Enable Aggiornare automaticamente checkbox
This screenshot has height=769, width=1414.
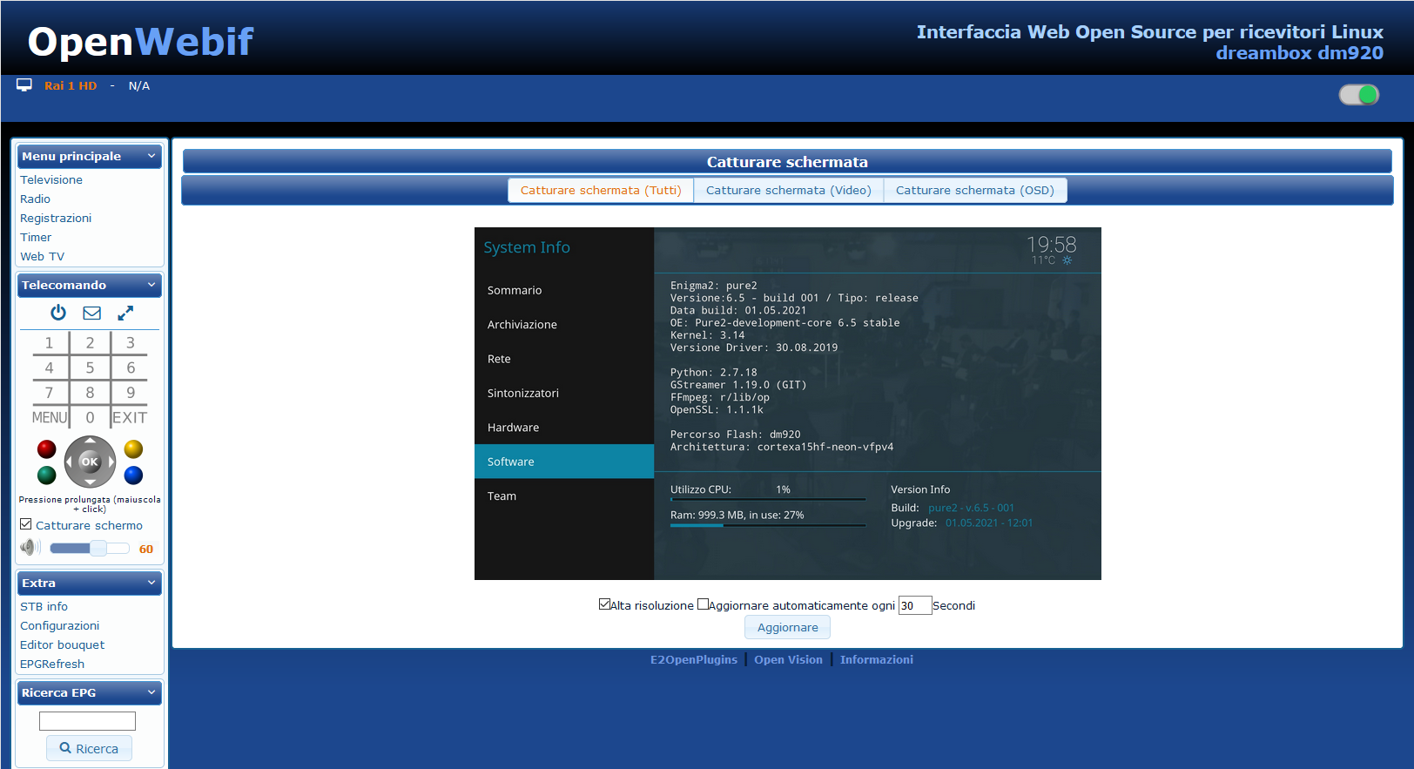(x=703, y=604)
